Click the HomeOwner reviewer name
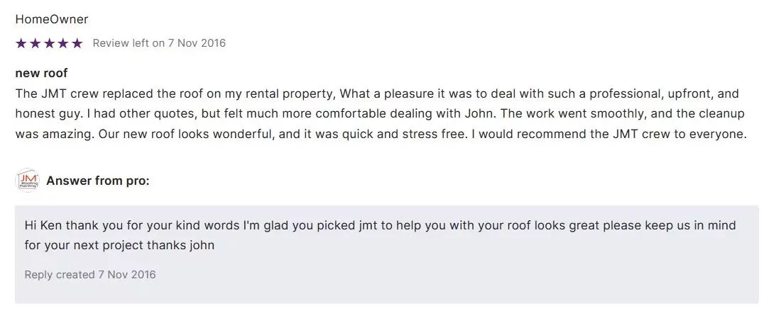The image size is (776, 313). pyautogui.click(x=51, y=19)
